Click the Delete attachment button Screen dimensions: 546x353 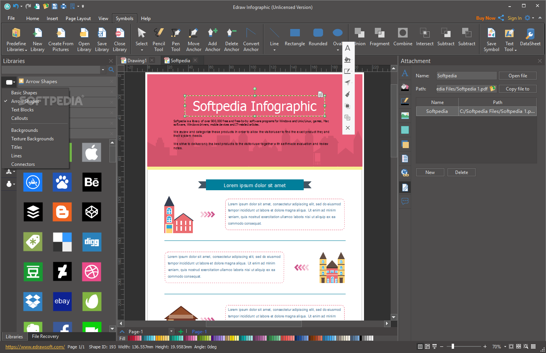coord(461,172)
